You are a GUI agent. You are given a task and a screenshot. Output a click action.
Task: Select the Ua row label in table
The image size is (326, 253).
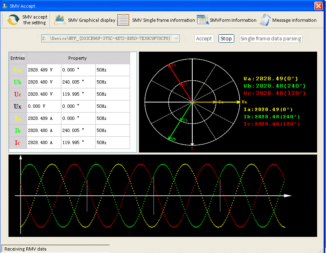click(x=17, y=70)
